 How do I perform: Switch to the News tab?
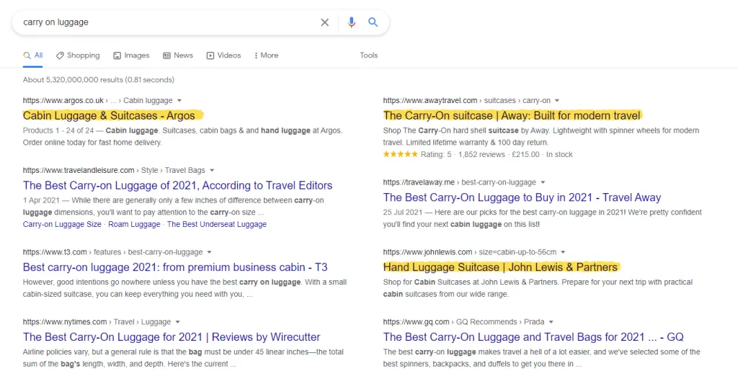tap(178, 55)
